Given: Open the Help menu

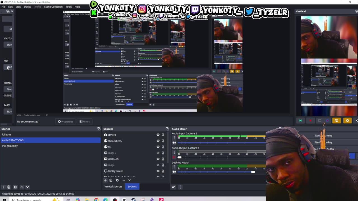Looking at the screenshot, I should (x=77, y=7).
